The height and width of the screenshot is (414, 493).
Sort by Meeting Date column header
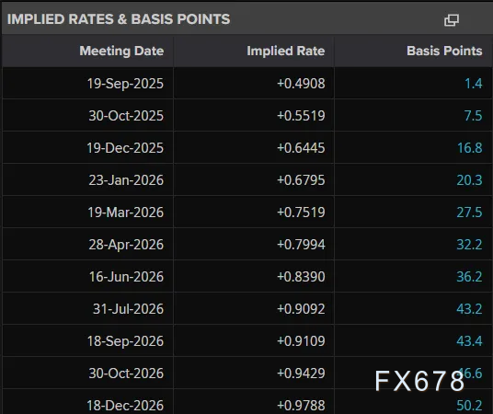click(x=121, y=51)
